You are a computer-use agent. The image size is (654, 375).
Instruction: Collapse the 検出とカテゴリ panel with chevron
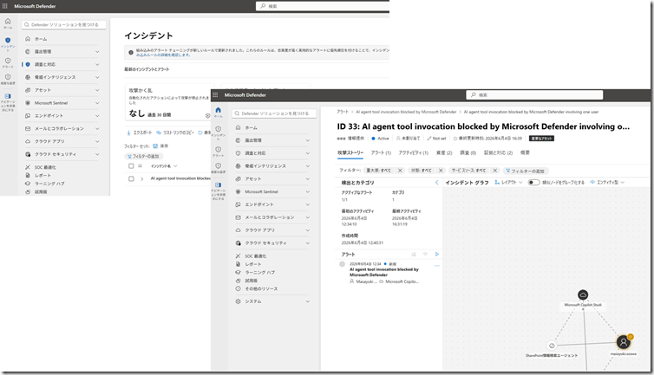[436, 183]
